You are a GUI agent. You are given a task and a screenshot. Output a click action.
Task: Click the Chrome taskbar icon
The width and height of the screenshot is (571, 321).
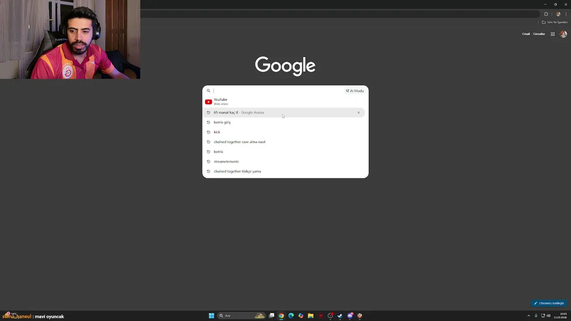pyautogui.click(x=281, y=316)
